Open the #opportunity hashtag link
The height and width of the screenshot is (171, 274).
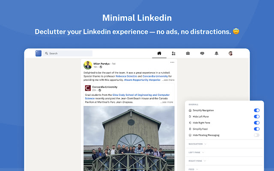click(x=140, y=80)
